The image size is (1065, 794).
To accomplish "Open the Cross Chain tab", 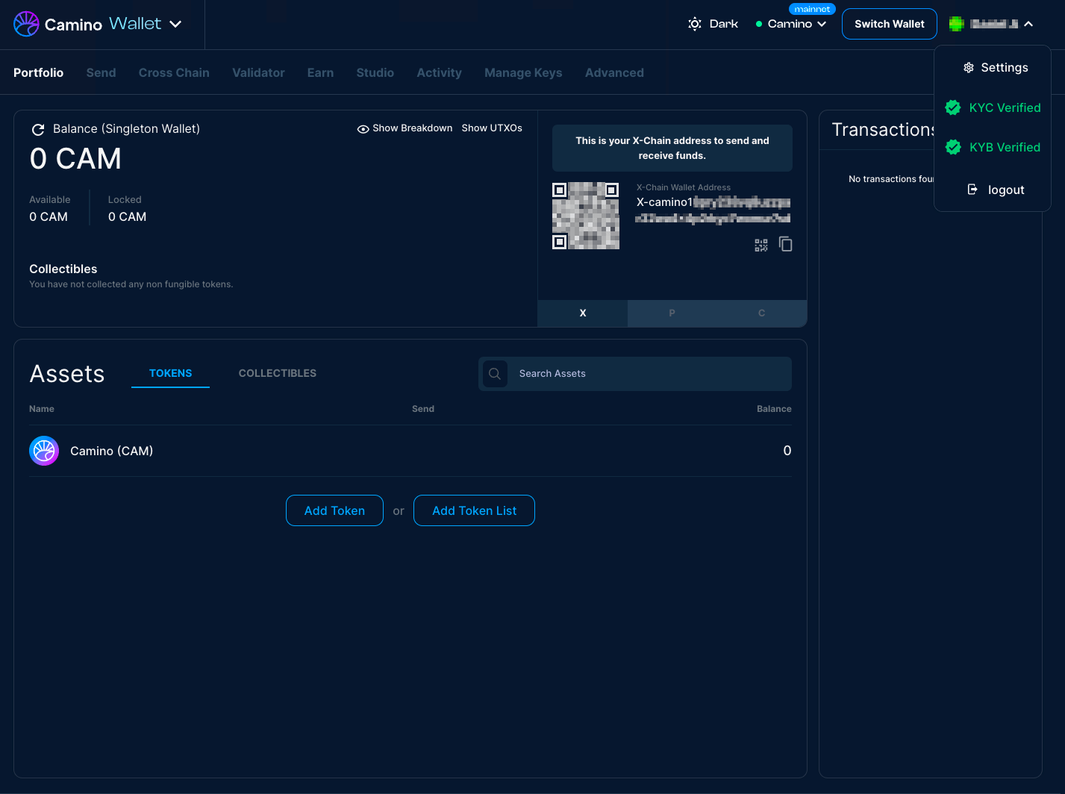I will pos(174,72).
